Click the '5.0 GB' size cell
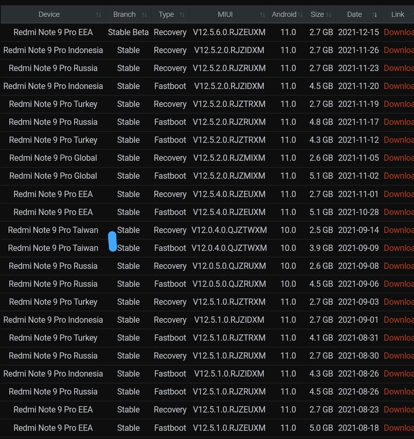The image size is (414, 439). coord(321,428)
